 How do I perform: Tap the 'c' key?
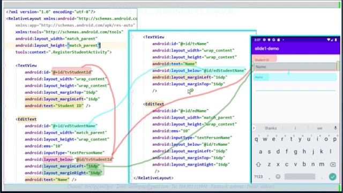287,165
